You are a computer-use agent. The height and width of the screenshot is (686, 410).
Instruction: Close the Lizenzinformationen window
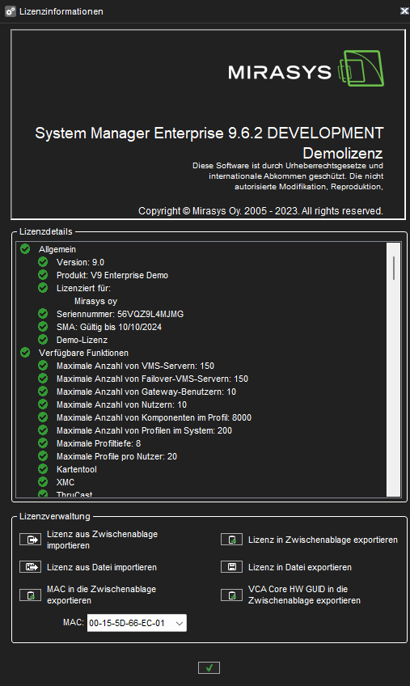click(x=404, y=11)
